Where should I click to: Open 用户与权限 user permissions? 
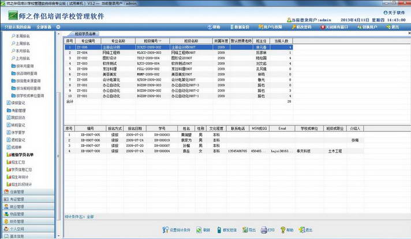tap(270, 27)
